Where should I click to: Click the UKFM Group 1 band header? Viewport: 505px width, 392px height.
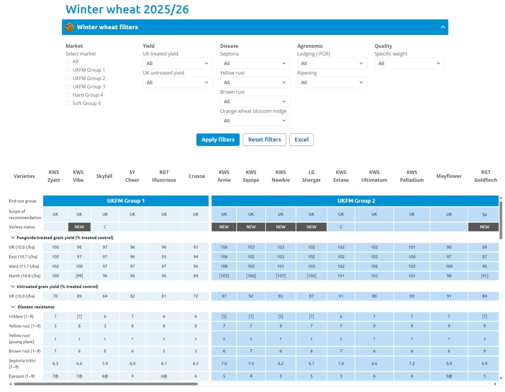tap(126, 201)
